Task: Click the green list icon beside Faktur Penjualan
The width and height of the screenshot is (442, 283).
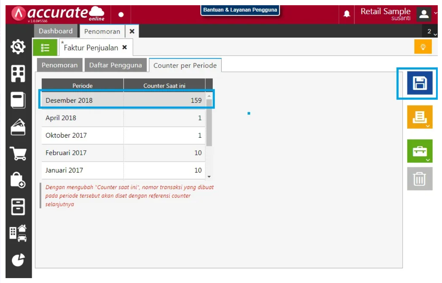Action: tap(45, 47)
